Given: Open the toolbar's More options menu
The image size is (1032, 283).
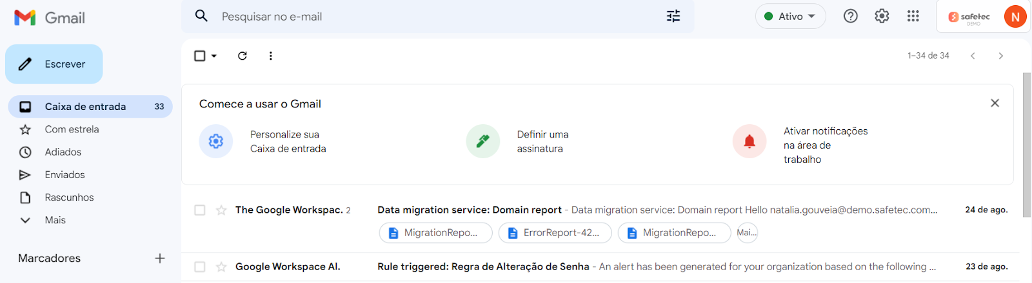Looking at the screenshot, I should tap(271, 56).
